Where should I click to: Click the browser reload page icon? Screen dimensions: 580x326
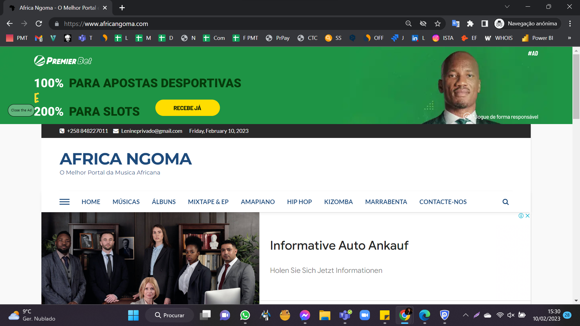click(39, 24)
